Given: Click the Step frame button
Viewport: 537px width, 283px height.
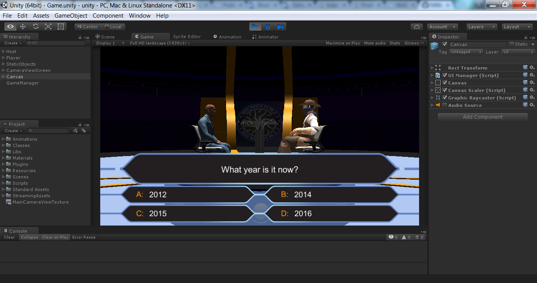Looking at the screenshot, I should click(280, 27).
